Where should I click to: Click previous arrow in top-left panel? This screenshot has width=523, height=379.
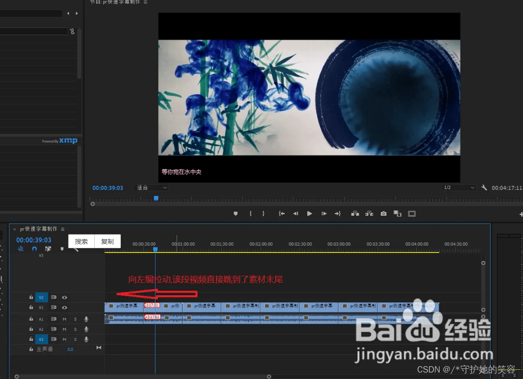(68, 13)
